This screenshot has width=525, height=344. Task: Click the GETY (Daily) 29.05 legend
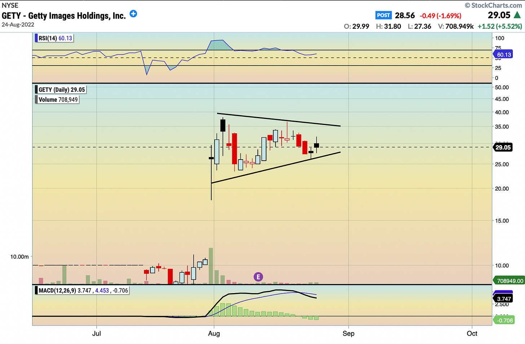pos(60,90)
